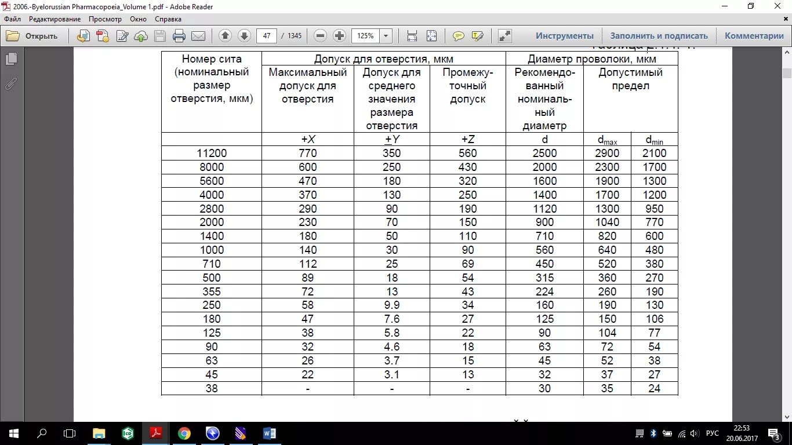Open the Окно menu
This screenshot has width=792, height=445.
click(139, 19)
